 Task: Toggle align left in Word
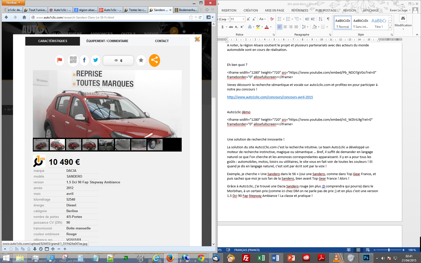pyautogui.click(x=280, y=27)
